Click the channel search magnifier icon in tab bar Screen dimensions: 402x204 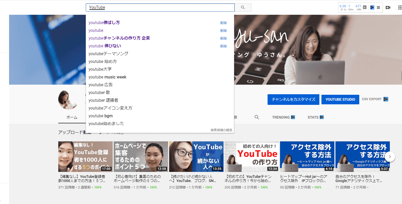point(257,117)
